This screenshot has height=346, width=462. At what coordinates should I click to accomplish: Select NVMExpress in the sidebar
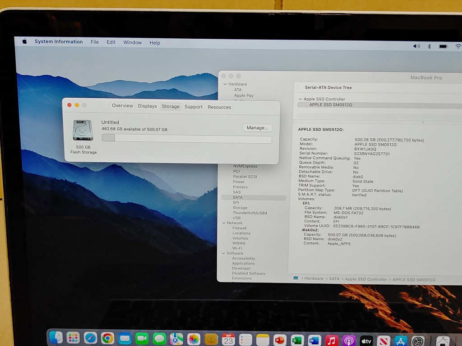[x=245, y=166]
